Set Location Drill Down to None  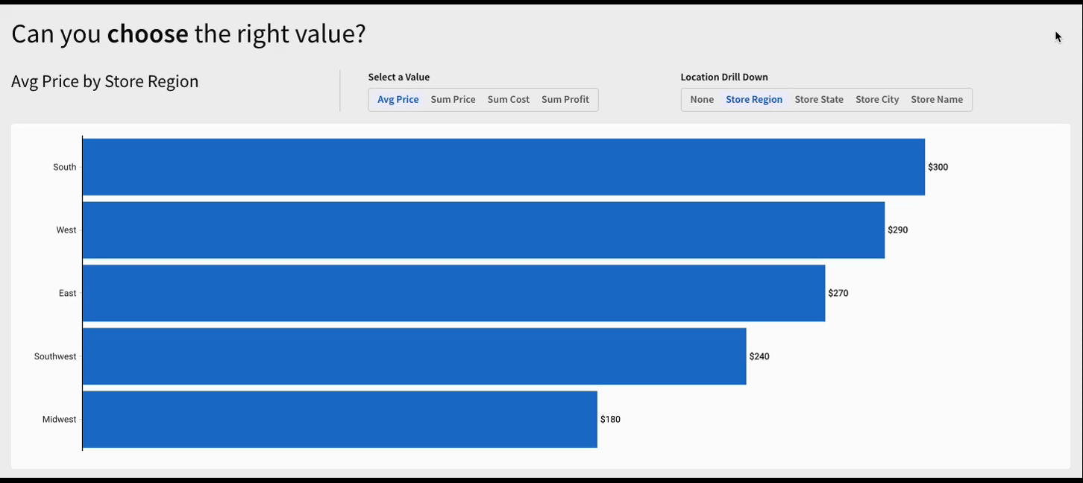tap(702, 100)
